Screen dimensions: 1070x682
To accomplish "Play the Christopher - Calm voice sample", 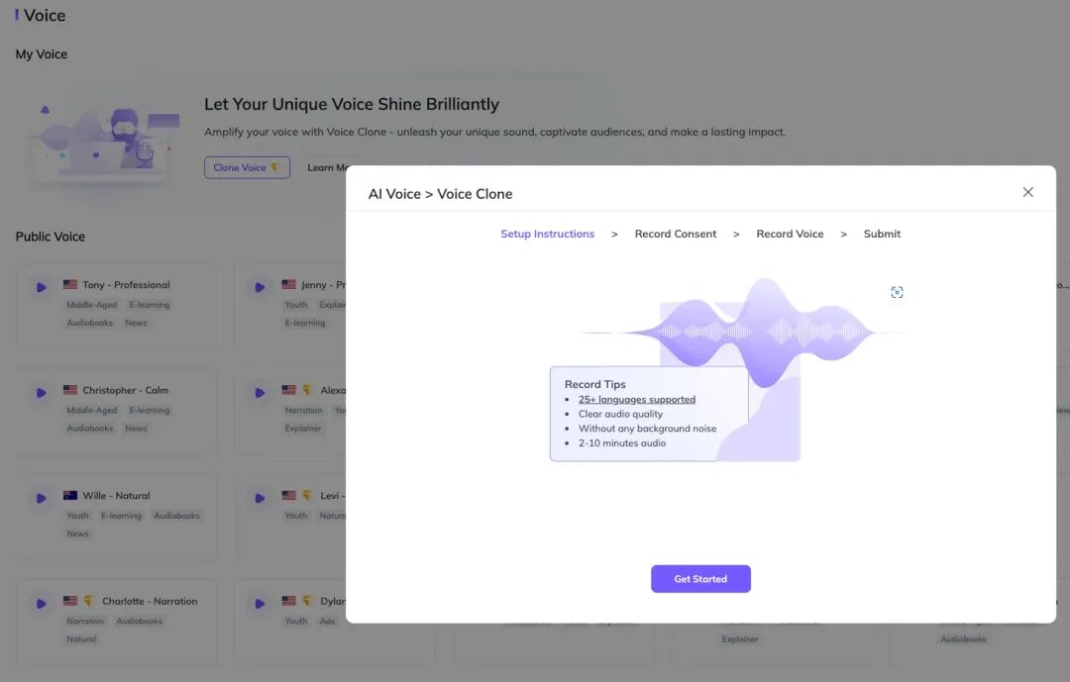I will pos(41,393).
